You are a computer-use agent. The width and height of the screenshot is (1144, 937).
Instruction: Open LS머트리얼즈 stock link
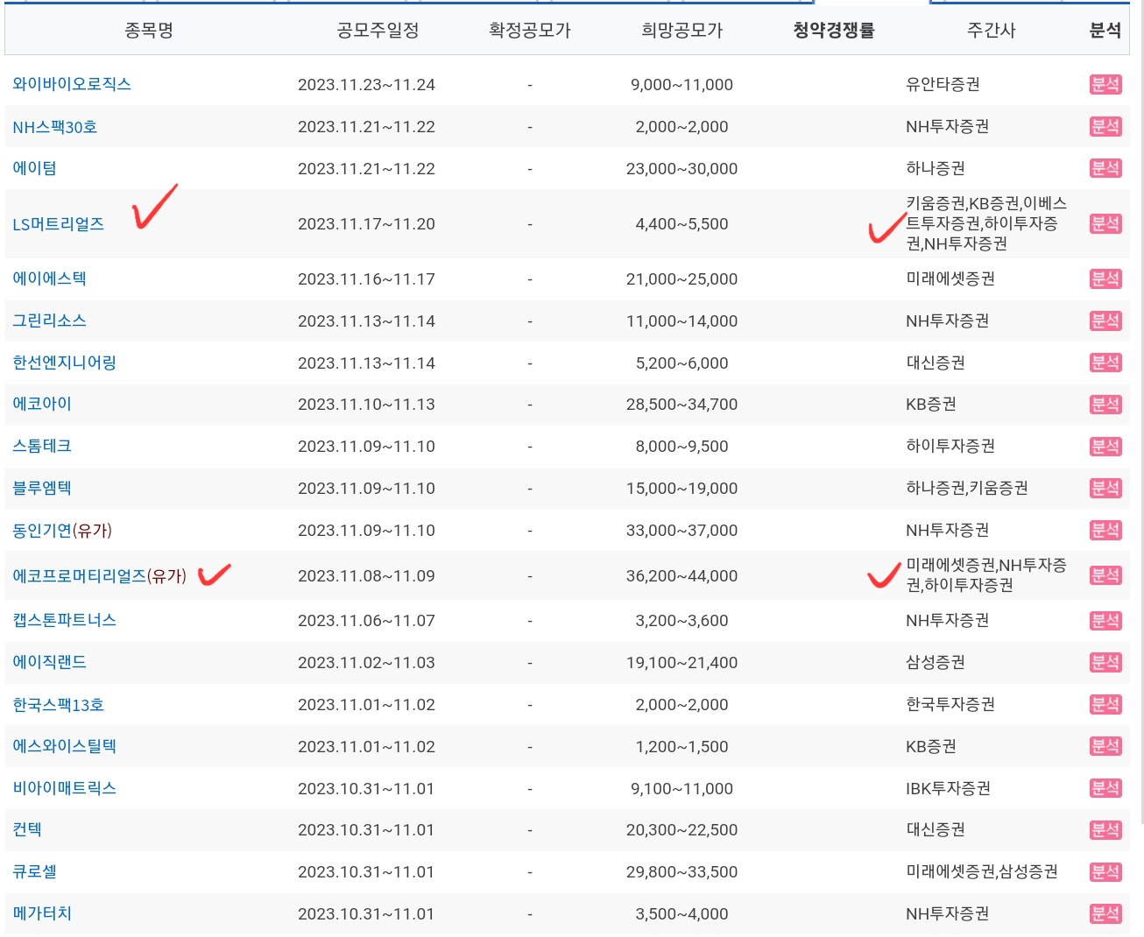(58, 224)
